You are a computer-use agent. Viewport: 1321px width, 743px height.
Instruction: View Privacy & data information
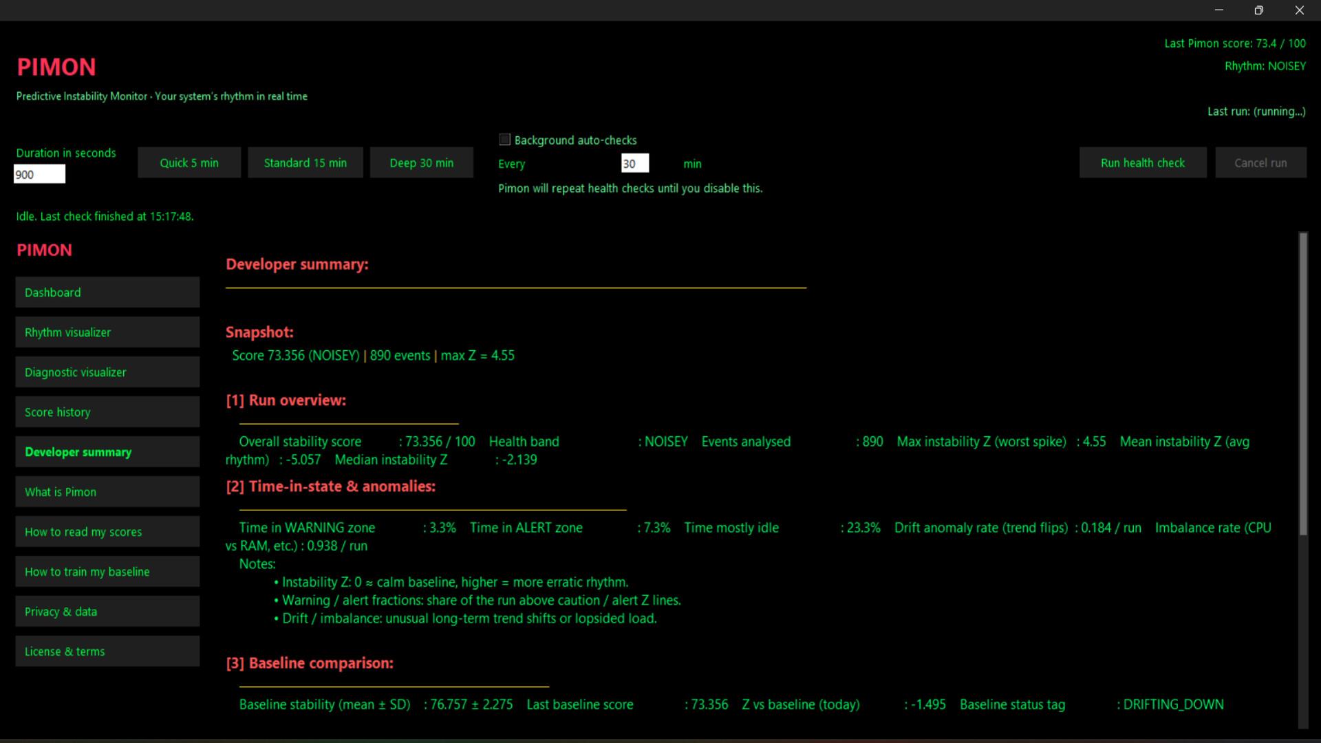(107, 611)
